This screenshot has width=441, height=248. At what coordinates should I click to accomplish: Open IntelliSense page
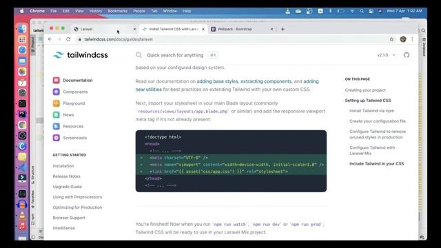(64, 228)
